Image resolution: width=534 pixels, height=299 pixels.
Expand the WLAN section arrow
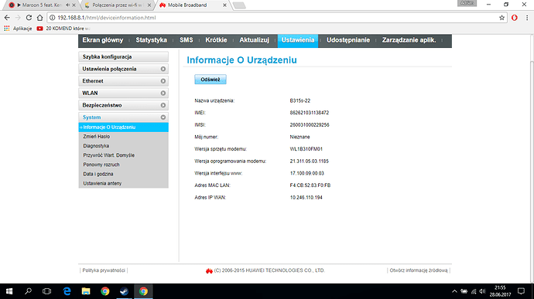click(163, 93)
